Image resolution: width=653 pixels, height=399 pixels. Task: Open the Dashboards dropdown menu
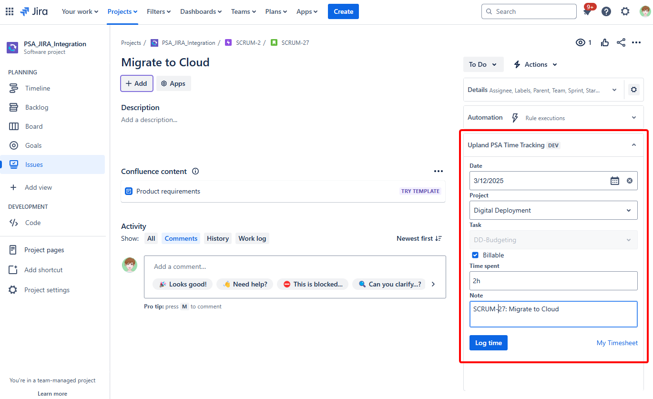tap(201, 11)
